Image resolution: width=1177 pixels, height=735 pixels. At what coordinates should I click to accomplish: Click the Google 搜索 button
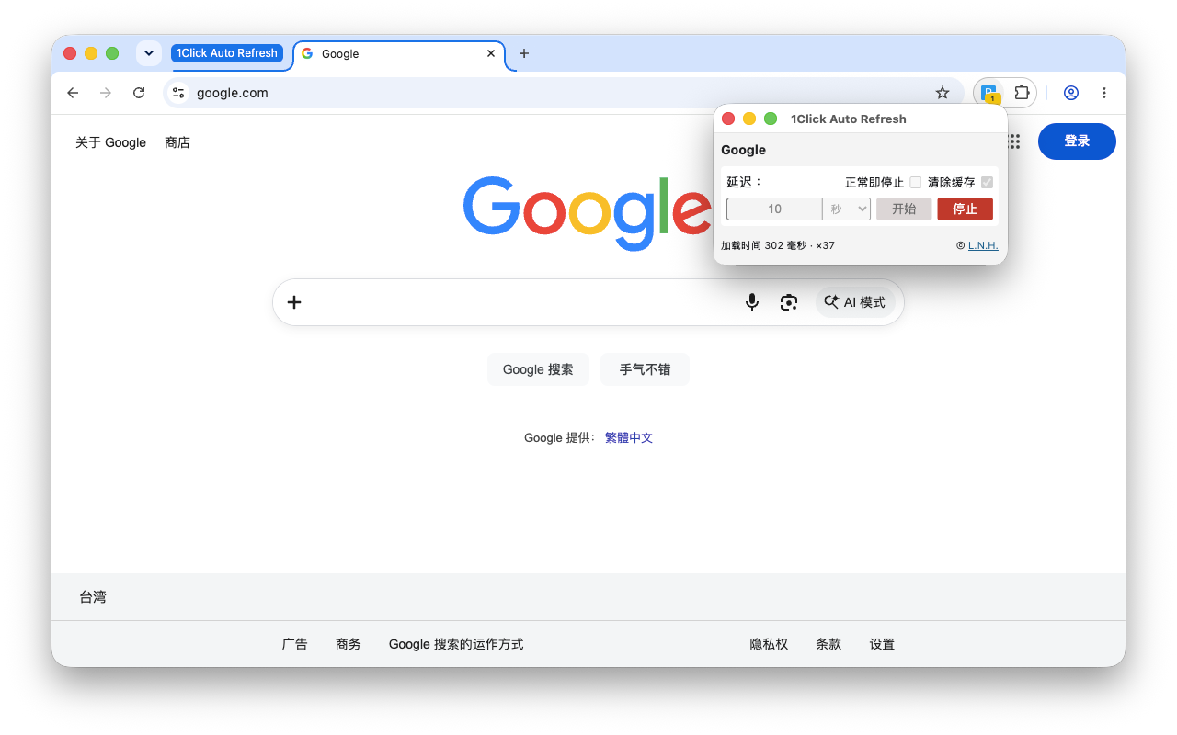point(538,369)
